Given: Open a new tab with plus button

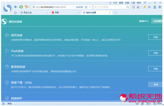Looking at the screenshot, I should pyautogui.click(x=115, y=13).
